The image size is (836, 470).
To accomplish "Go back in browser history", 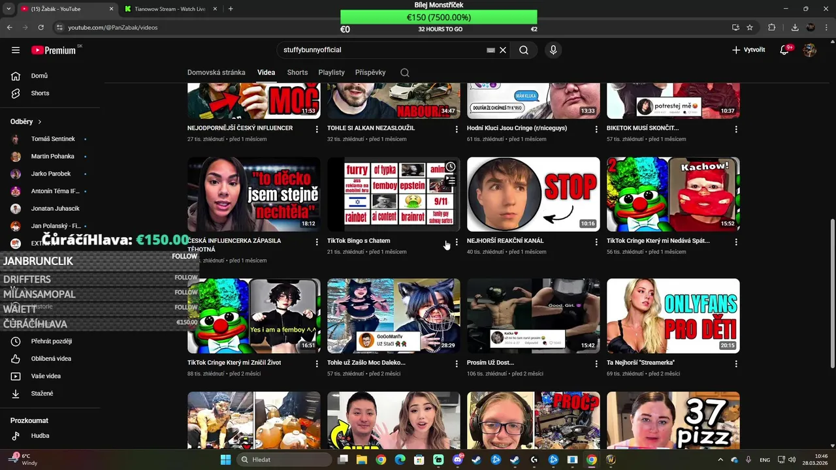I will (9, 27).
